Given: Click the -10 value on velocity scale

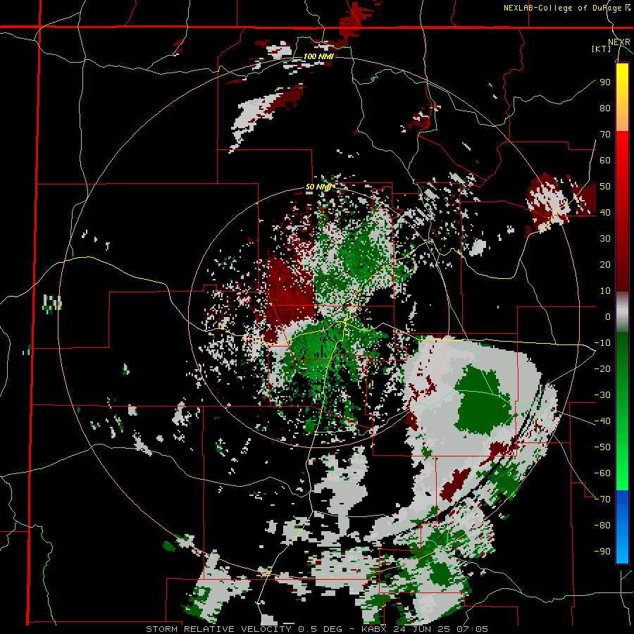Looking at the screenshot, I should [x=602, y=343].
